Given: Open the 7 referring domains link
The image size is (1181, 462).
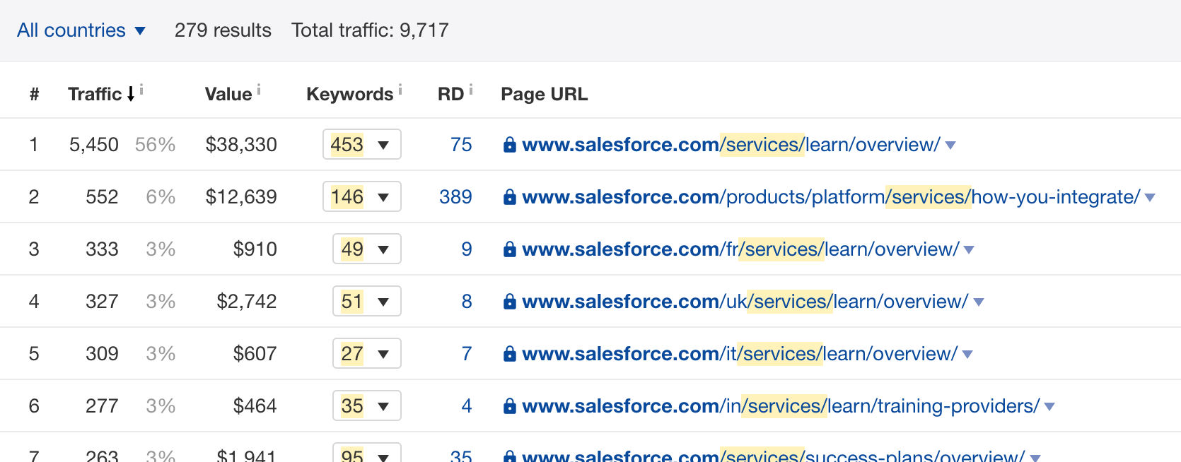Looking at the screenshot, I should pos(467,354).
